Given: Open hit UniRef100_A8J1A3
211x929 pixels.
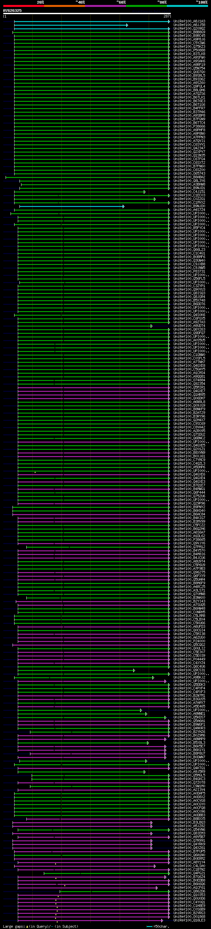Looking at the screenshot, I should pos(189,22).
